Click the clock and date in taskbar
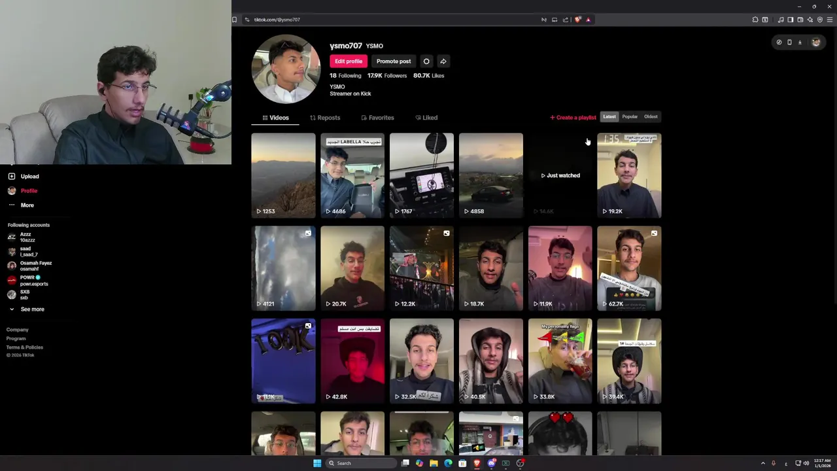This screenshot has width=837, height=471. [823, 463]
